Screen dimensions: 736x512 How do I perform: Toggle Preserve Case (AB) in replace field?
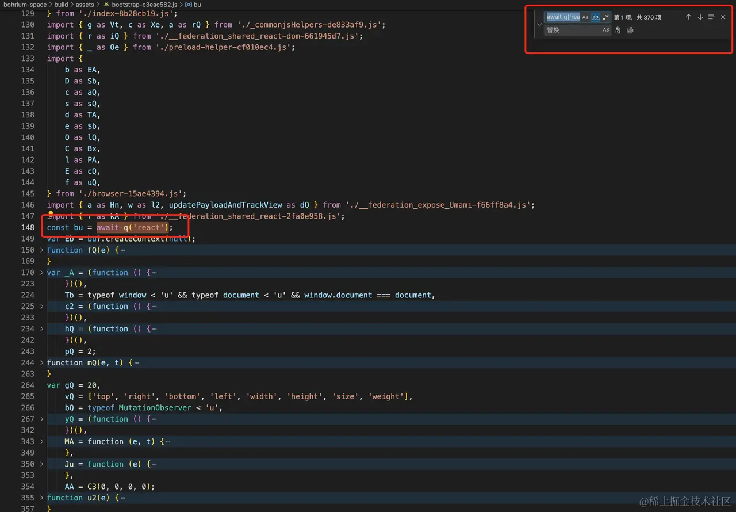pos(606,30)
